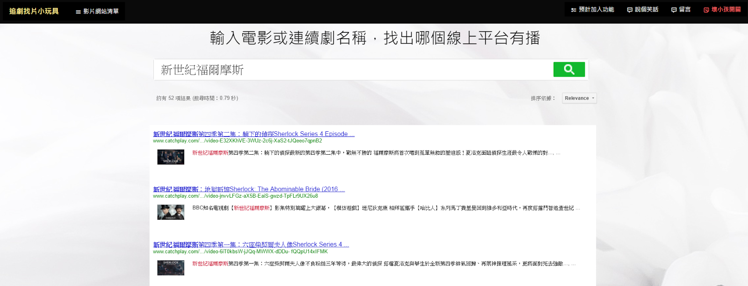
Task: Click the thumbnail for 第四季第一集 result
Action: pos(171,268)
